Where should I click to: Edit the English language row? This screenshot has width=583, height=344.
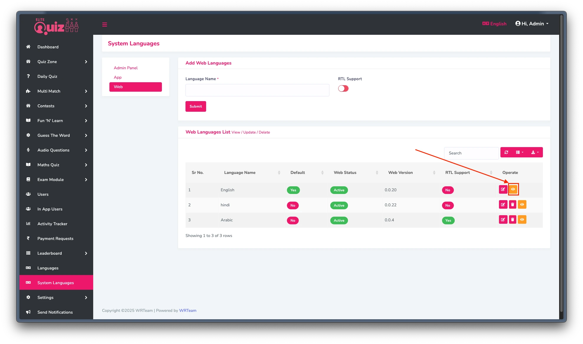[x=503, y=190]
